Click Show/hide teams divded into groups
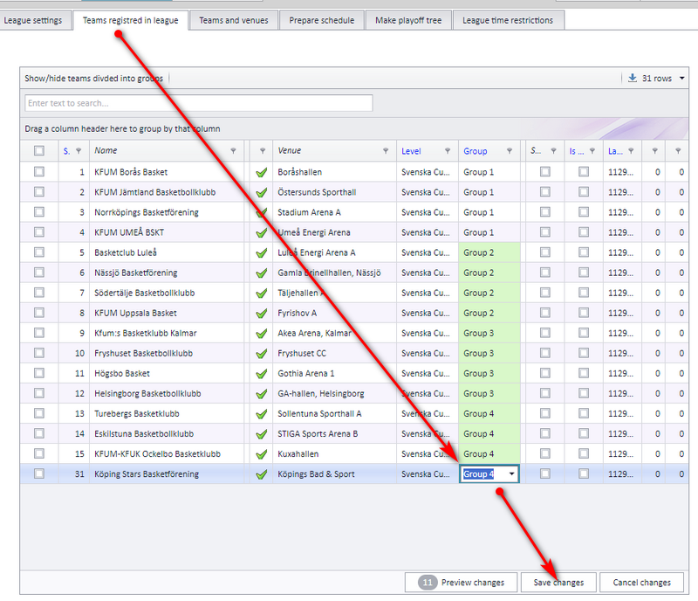The height and width of the screenshot is (601, 698). click(94, 79)
